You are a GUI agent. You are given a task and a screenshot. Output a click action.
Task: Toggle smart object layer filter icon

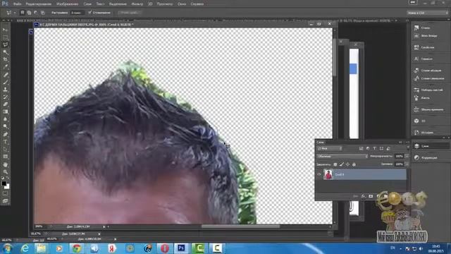coord(388,148)
